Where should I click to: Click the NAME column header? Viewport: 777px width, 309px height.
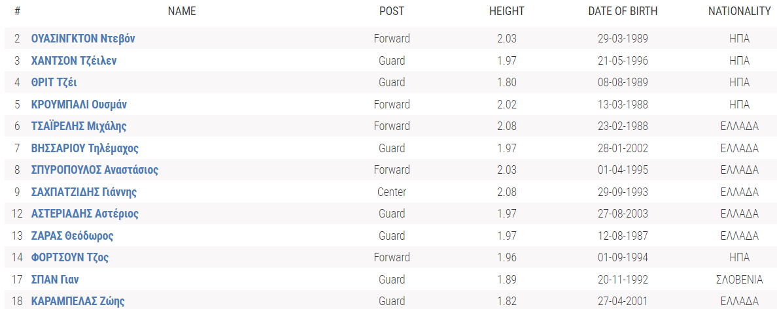[182, 11]
